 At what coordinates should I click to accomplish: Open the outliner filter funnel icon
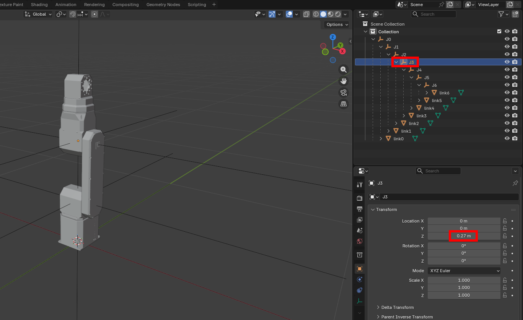(x=501, y=14)
